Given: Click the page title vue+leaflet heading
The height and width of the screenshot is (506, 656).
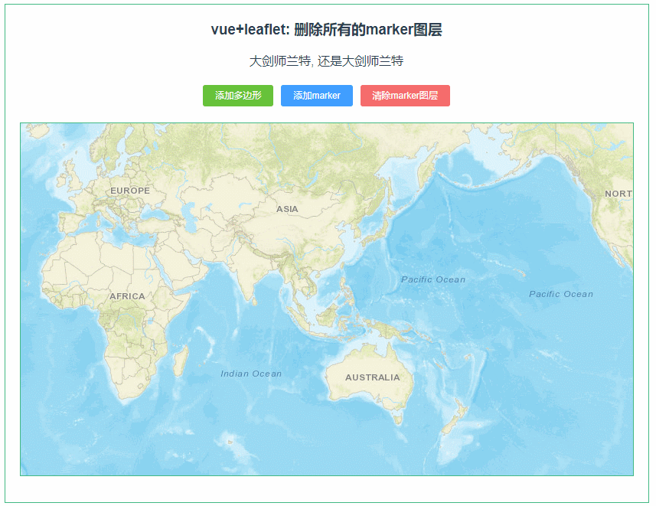Looking at the screenshot, I should 326,30.
